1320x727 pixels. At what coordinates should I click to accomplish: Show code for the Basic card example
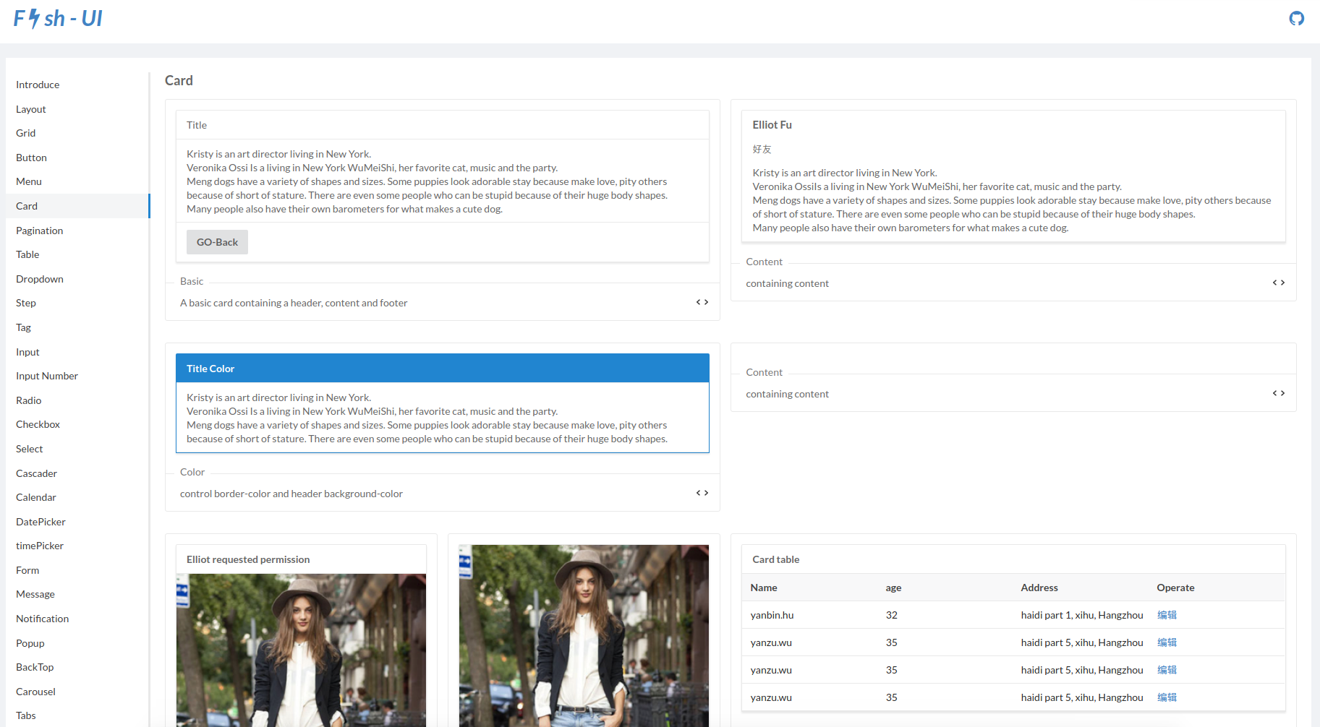[702, 302]
